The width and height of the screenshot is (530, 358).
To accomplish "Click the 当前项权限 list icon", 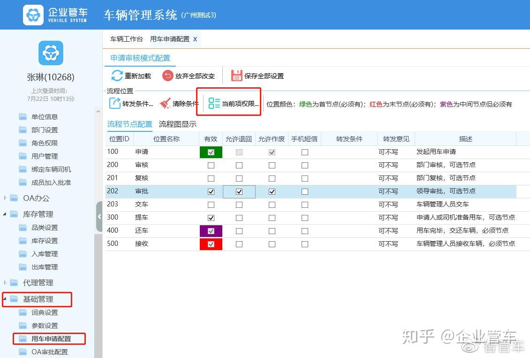I will [x=214, y=103].
